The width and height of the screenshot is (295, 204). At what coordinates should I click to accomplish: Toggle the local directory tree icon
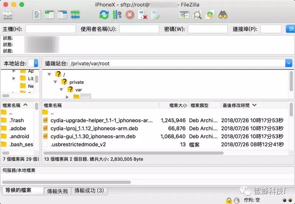click(x=49, y=15)
